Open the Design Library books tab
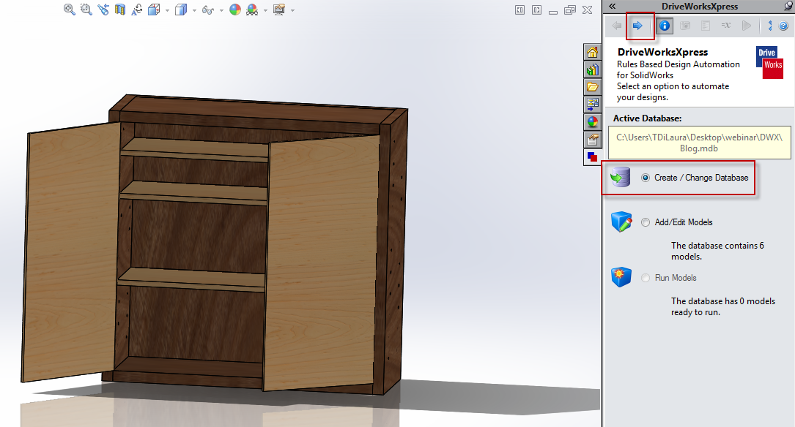The image size is (795, 427). [x=592, y=69]
